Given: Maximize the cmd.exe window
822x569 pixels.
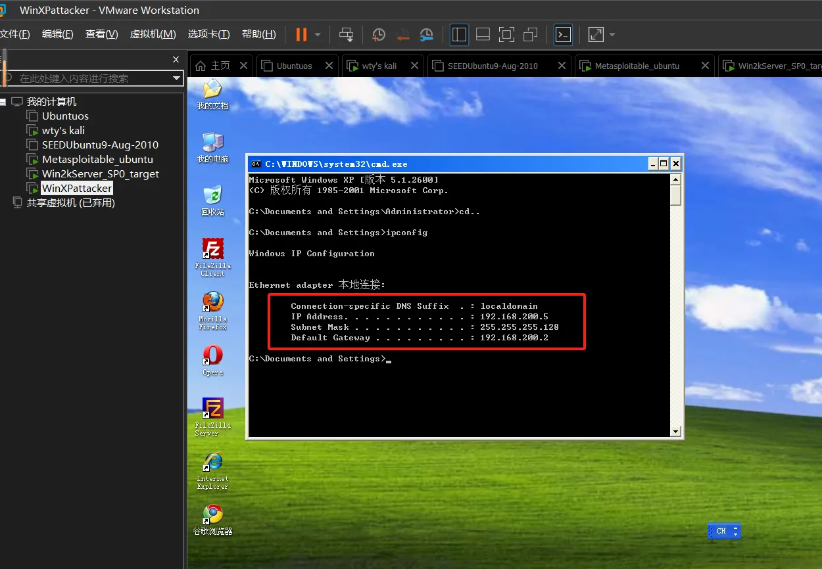Looking at the screenshot, I should point(664,164).
